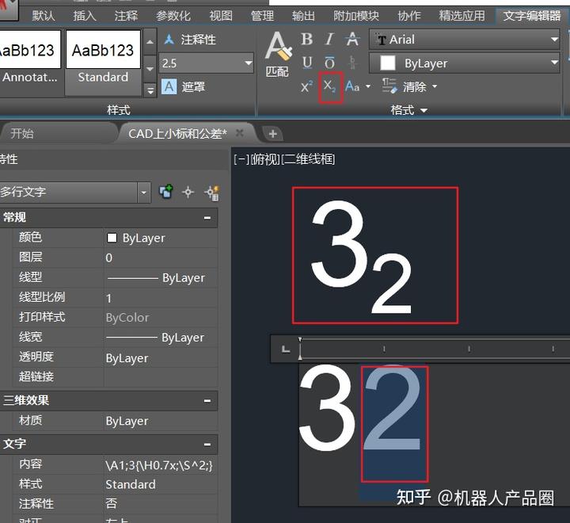Open the 输出 ribbon tab
570x523 pixels.
pos(303,16)
